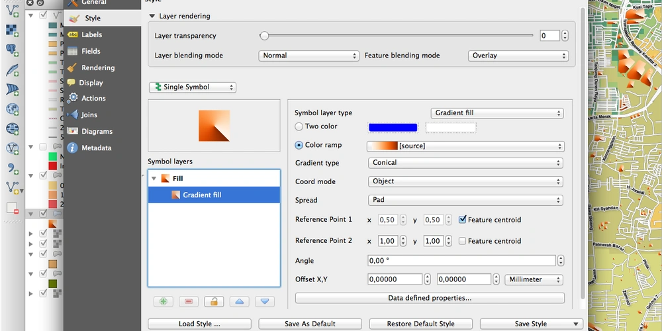Viewport: 662px width, 331px height.
Task: Open the Feature blending mode Overlay dropdown
Action: pos(518,56)
